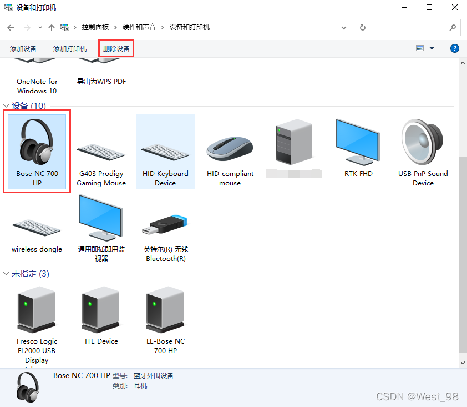Collapse the 未指定 (3) group

[x=6, y=273]
